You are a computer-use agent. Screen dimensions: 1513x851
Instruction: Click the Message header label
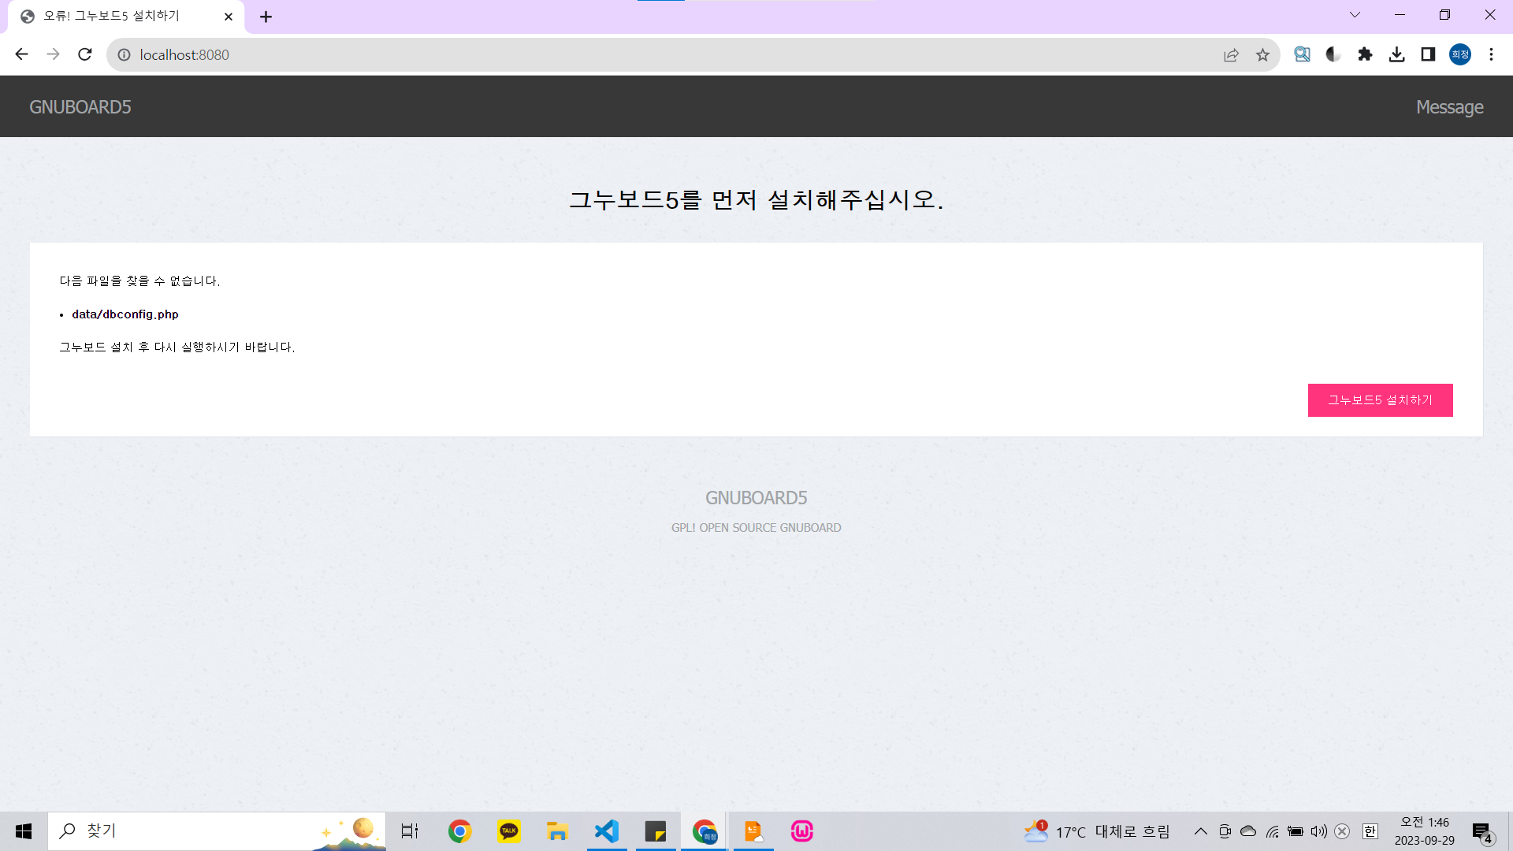[x=1449, y=106]
